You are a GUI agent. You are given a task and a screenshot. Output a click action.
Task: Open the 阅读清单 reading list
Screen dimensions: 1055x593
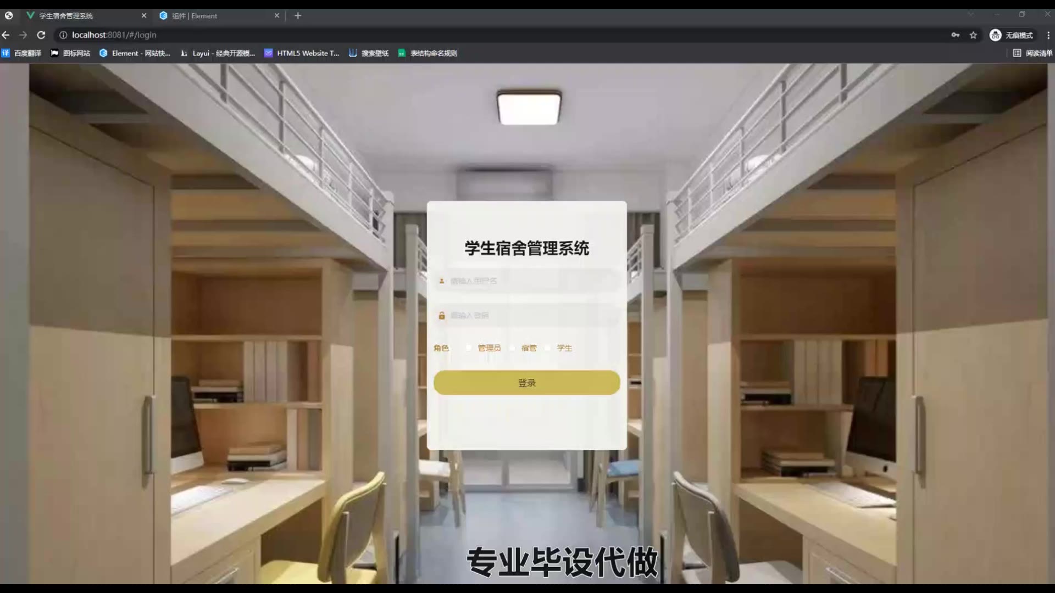click(x=1032, y=53)
